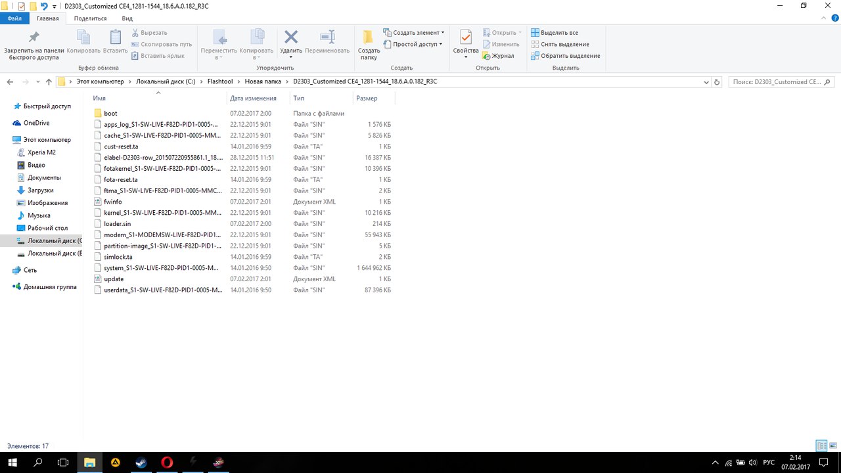Click the Delete (Удалить) red X icon
The height and width of the screenshot is (473, 841).
pos(291,37)
